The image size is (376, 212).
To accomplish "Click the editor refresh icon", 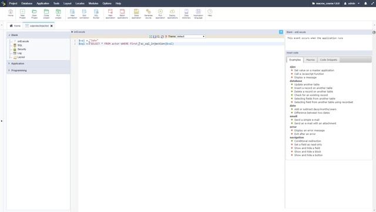I will click(162, 37).
